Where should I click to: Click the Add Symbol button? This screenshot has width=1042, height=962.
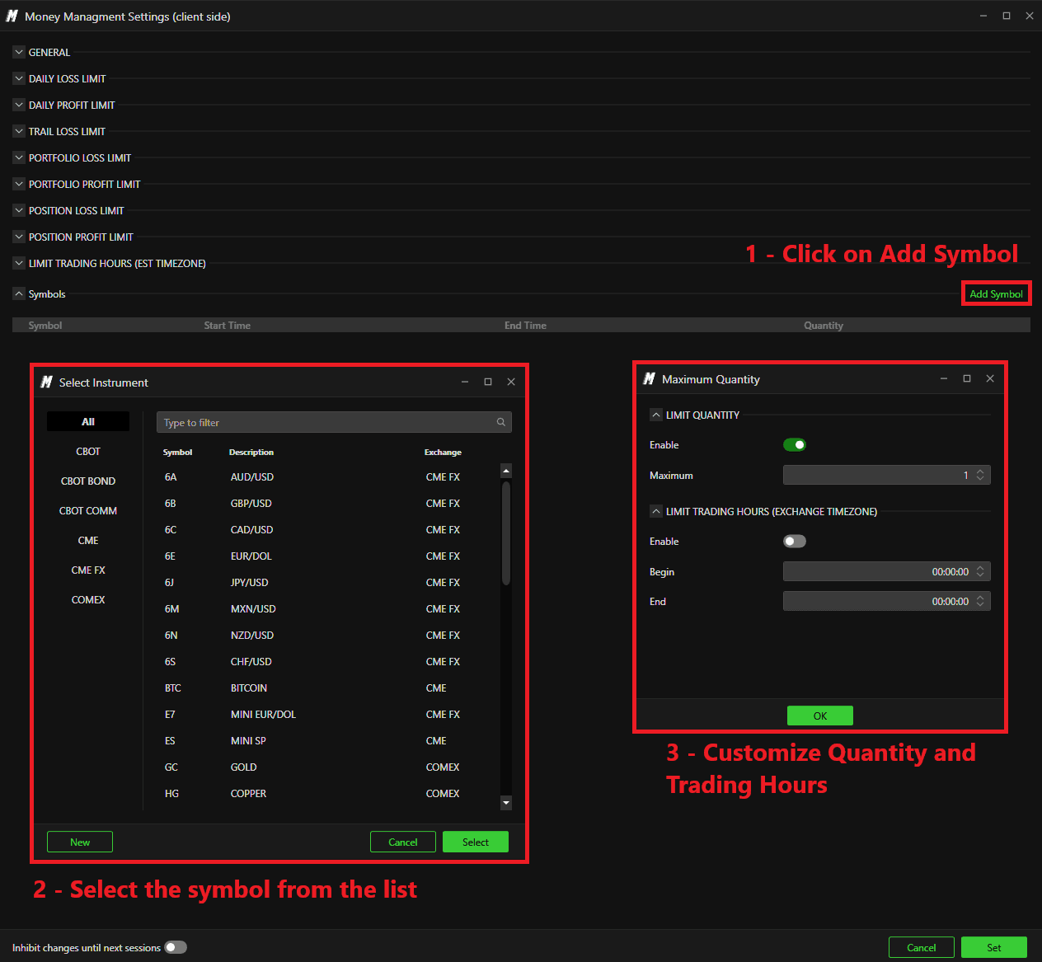pyautogui.click(x=996, y=293)
